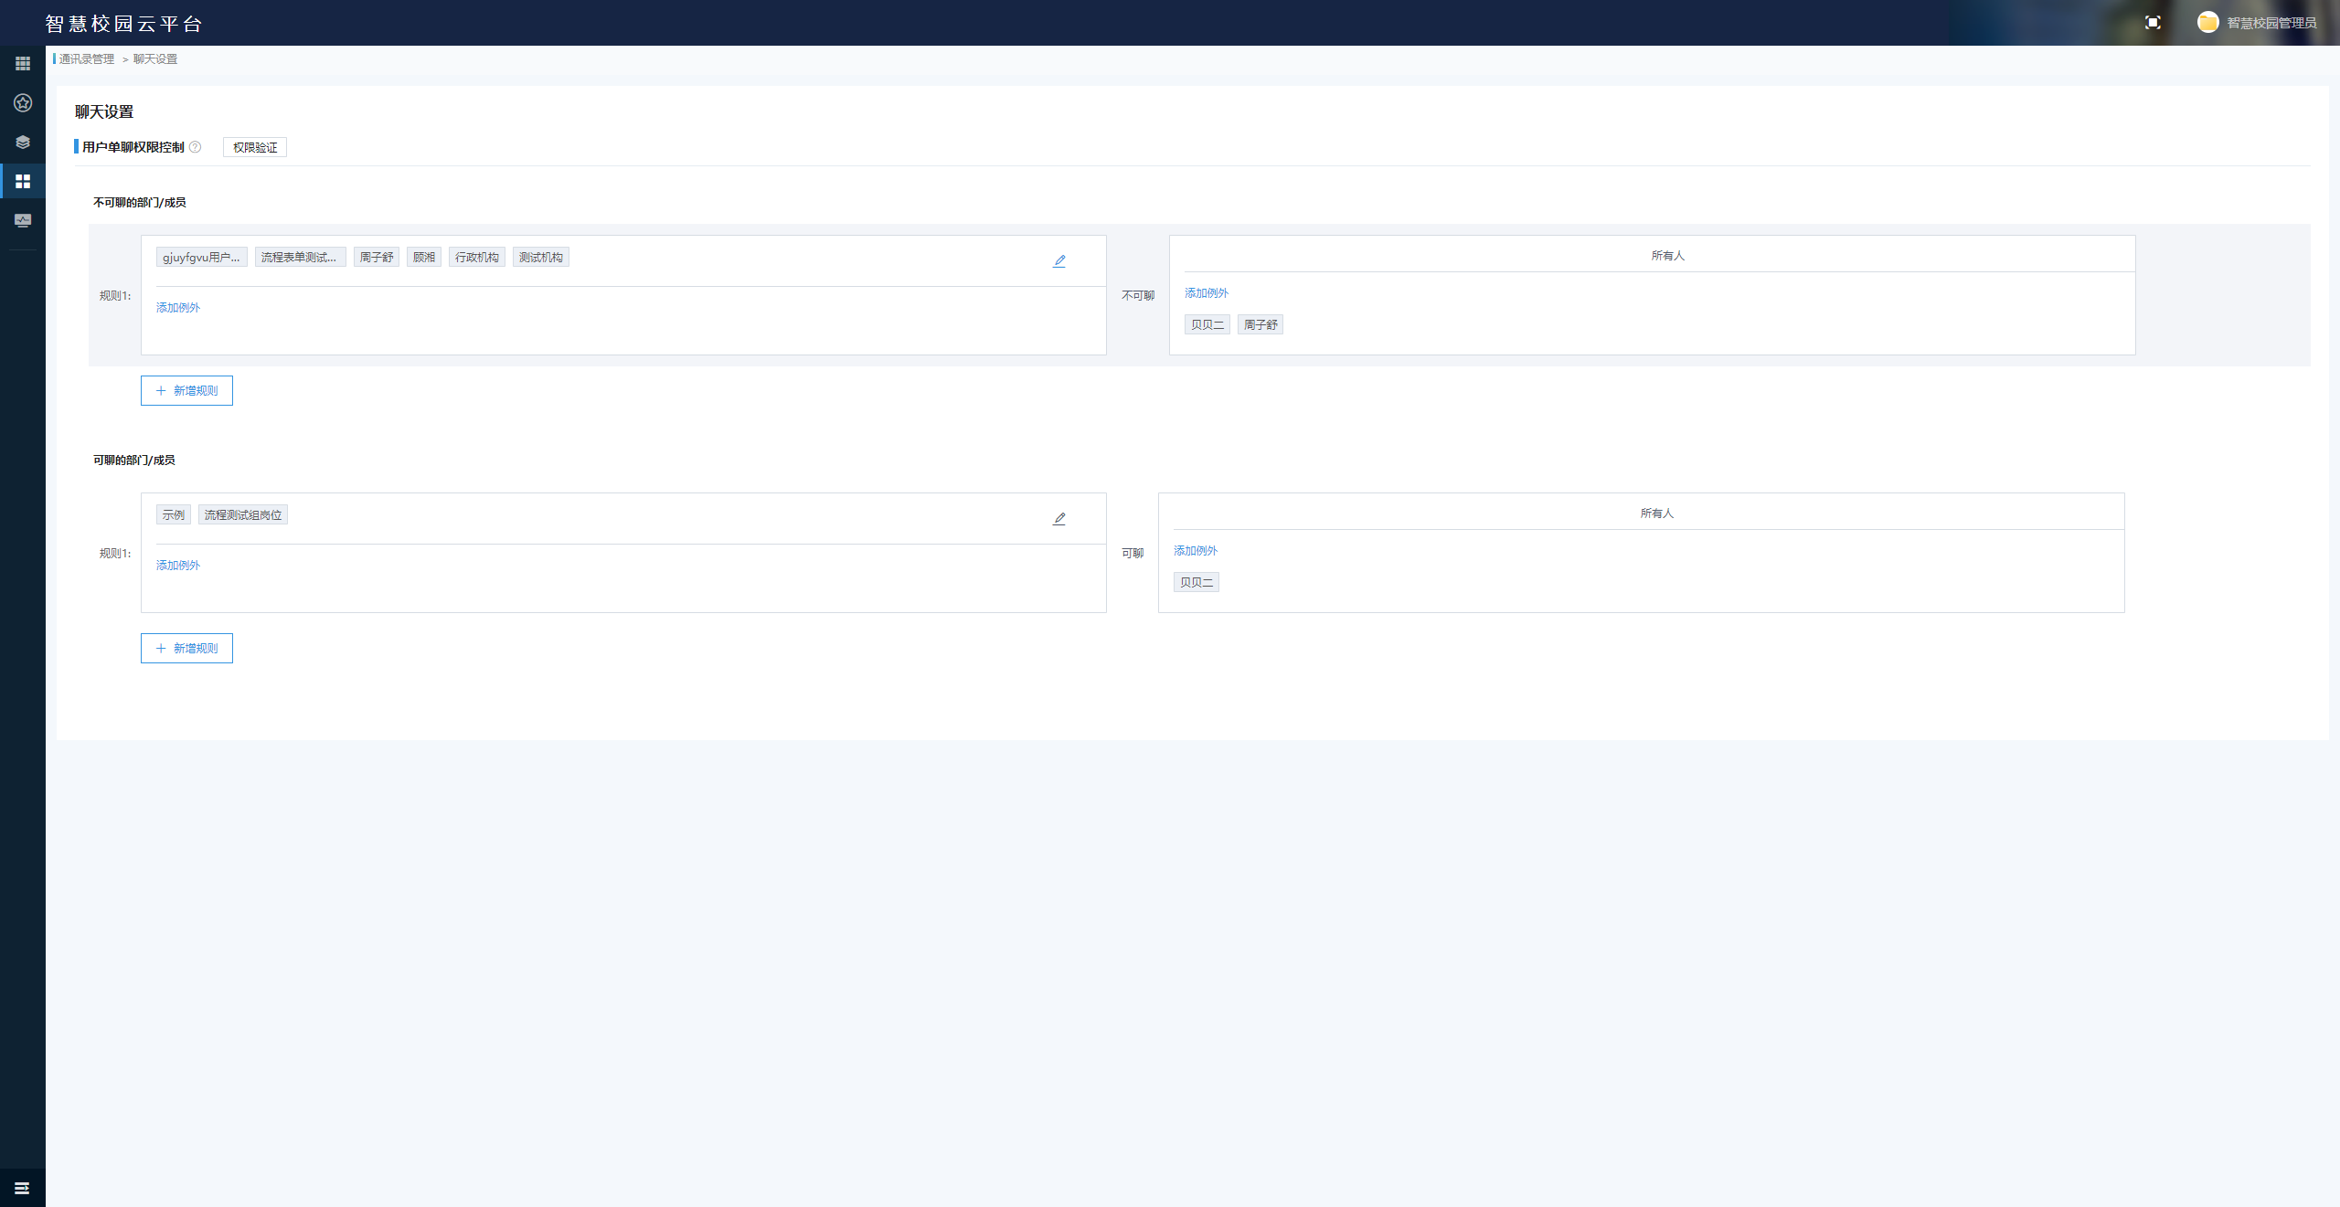Viewport: 2340px width, 1207px height.
Task: Open the layers stack icon in sidebar
Action: (23, 142)
